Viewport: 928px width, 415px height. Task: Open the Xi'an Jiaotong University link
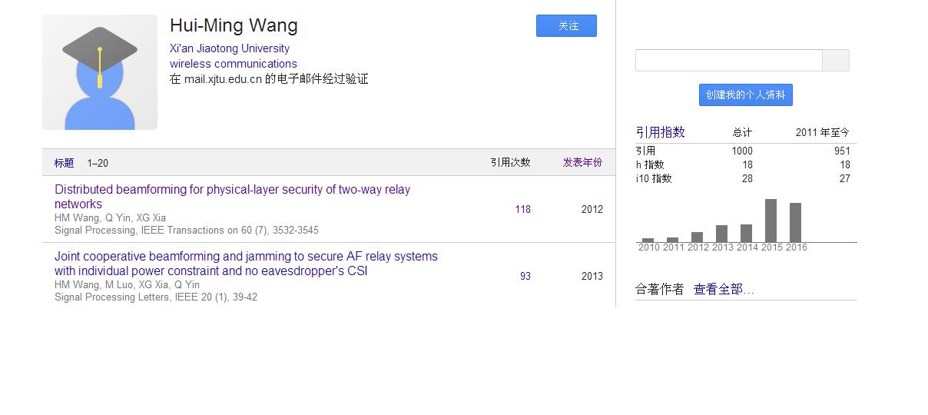[x=230, y=48]
